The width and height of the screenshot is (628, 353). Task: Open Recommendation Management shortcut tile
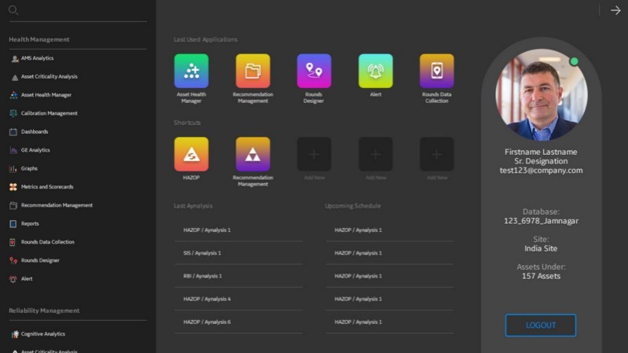(x=253, y=154)
